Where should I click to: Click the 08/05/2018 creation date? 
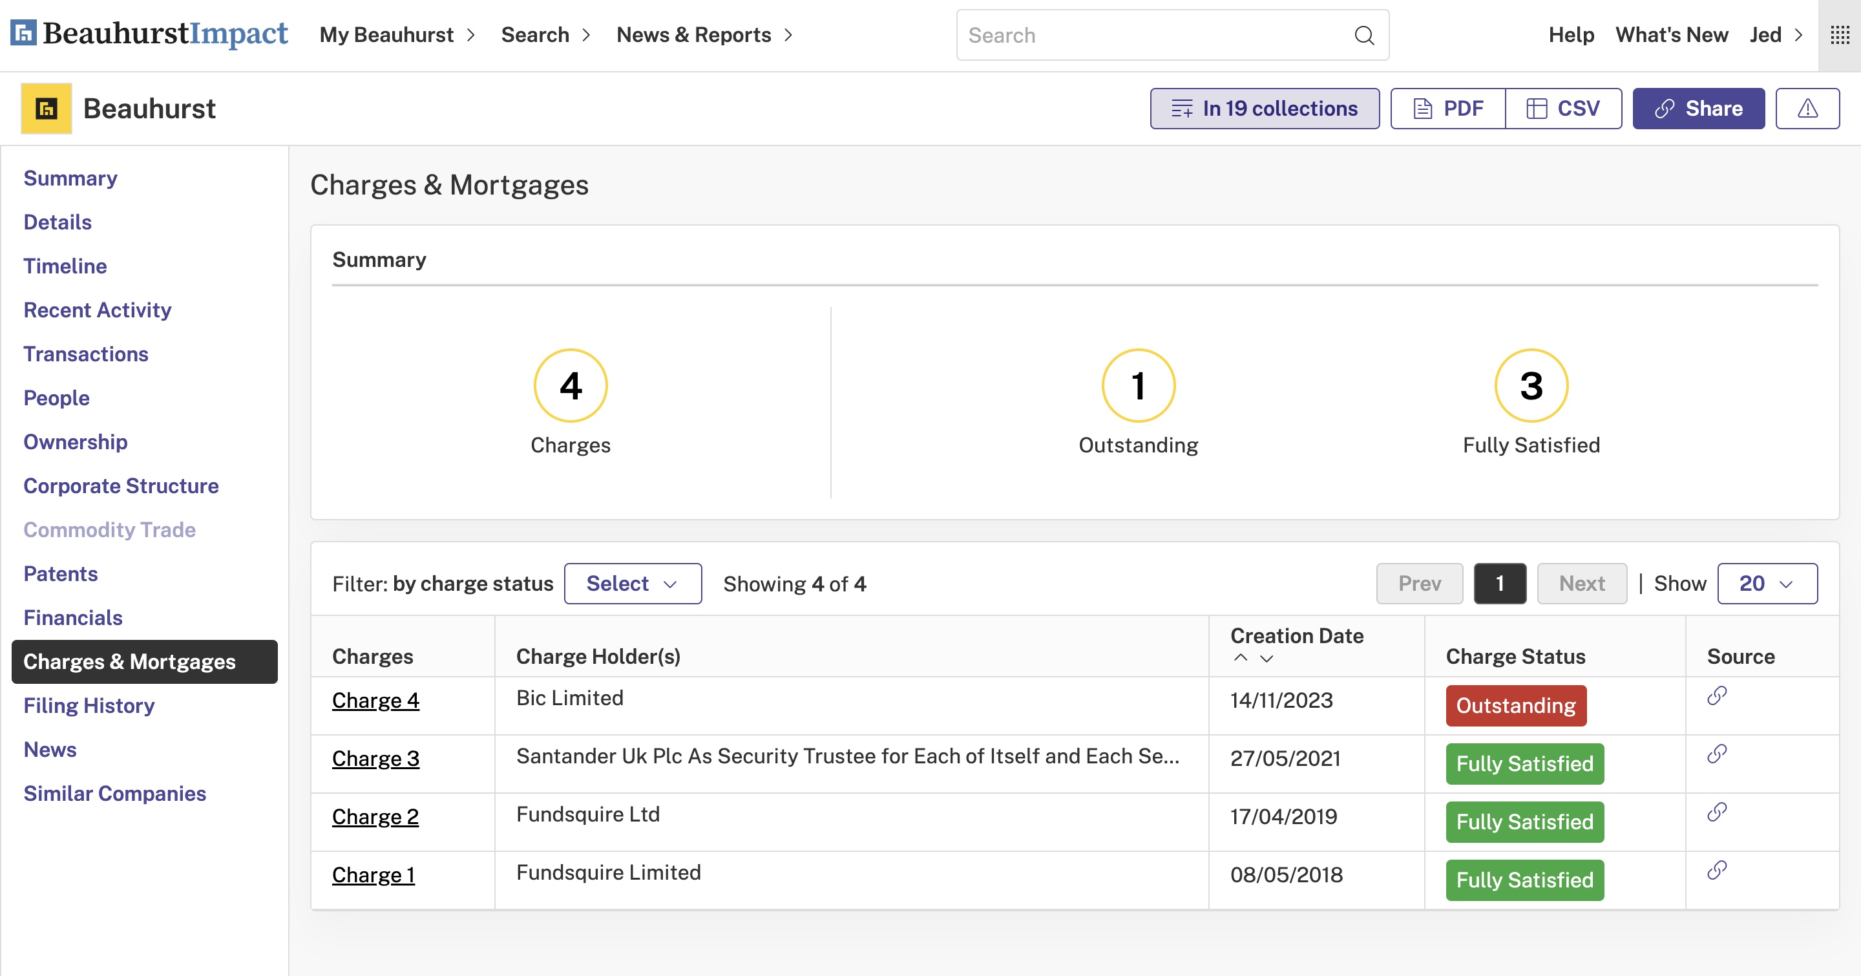pos(1287,875)
